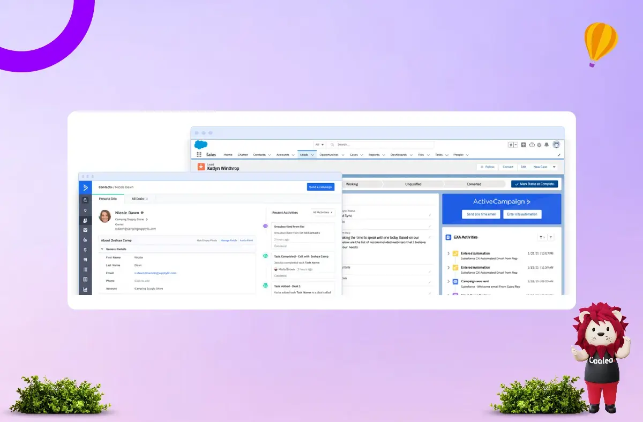Switch to the Personal Info tab
643x422 pixels.
[109, 199]
